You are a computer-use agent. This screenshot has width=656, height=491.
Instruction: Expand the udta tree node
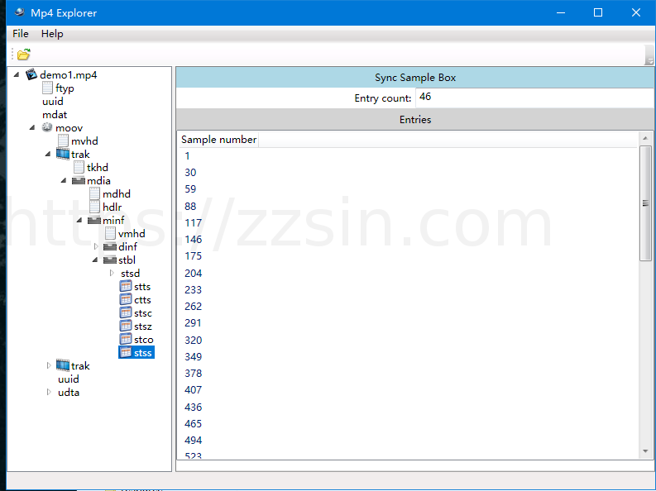click(x=49, y=393)
